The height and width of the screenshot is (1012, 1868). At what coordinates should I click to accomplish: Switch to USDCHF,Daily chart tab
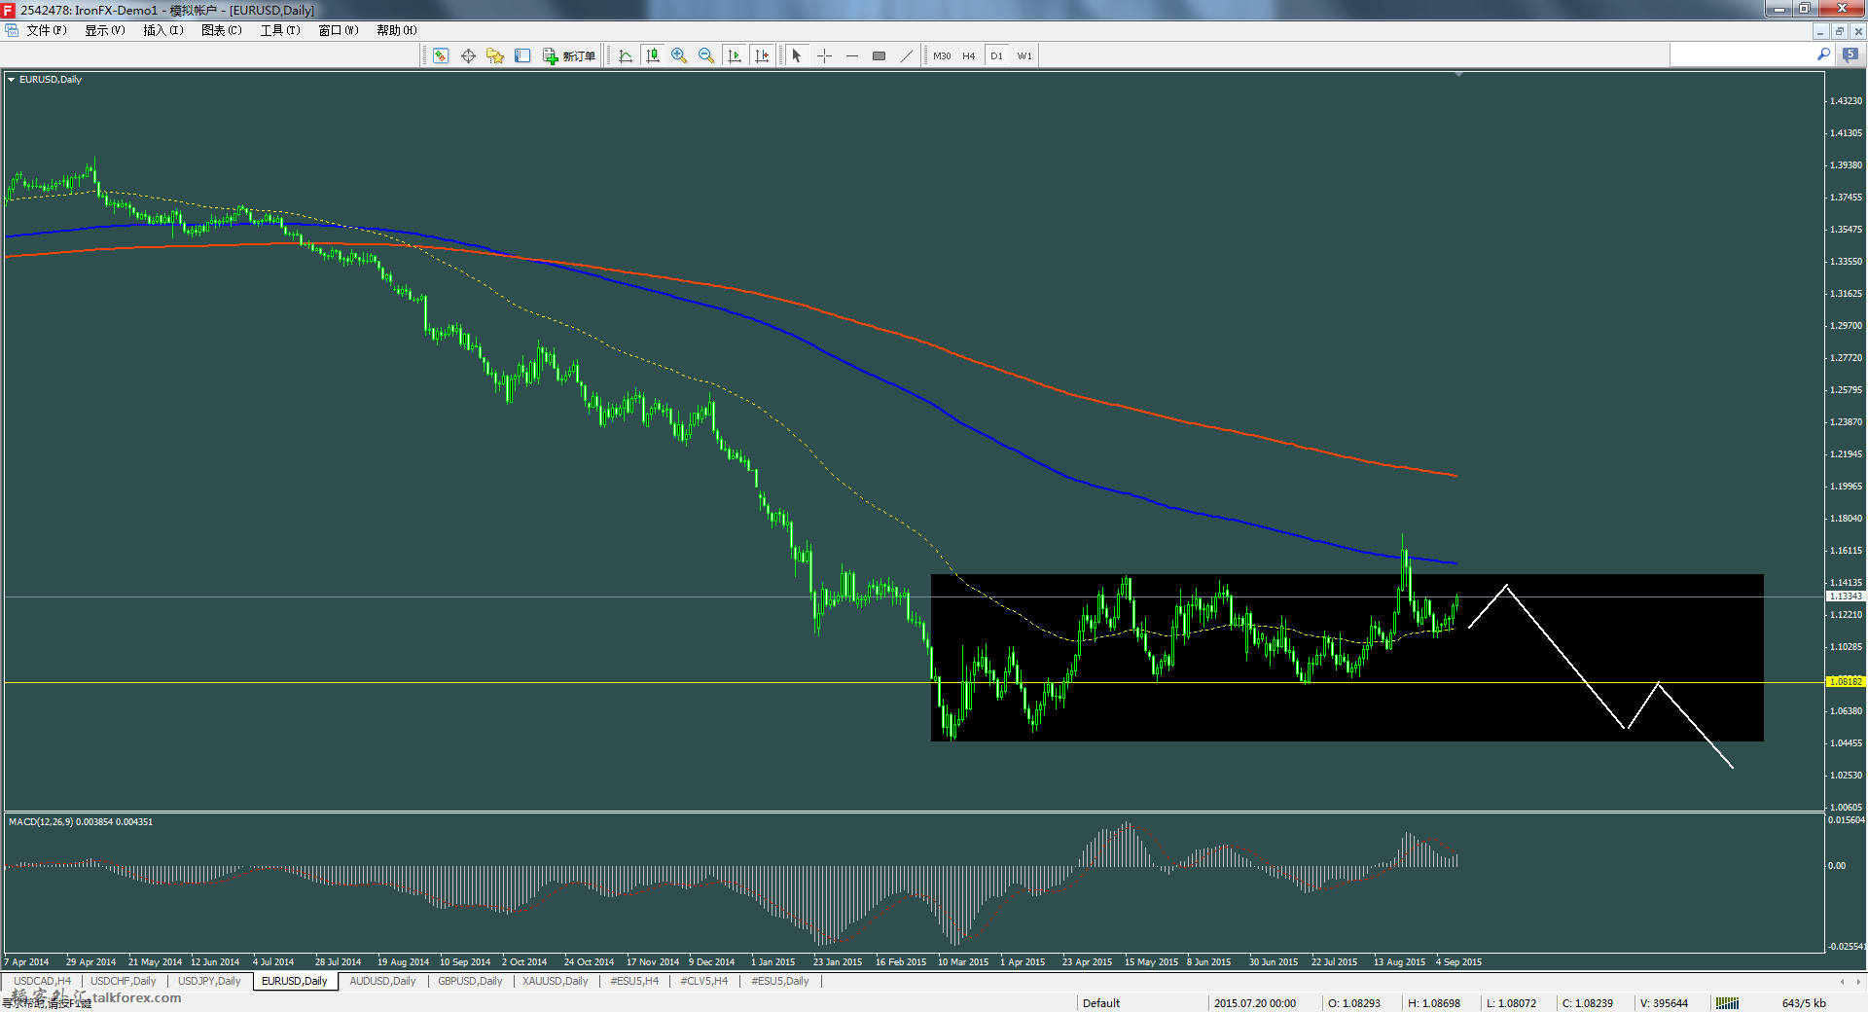pos(124,981)
